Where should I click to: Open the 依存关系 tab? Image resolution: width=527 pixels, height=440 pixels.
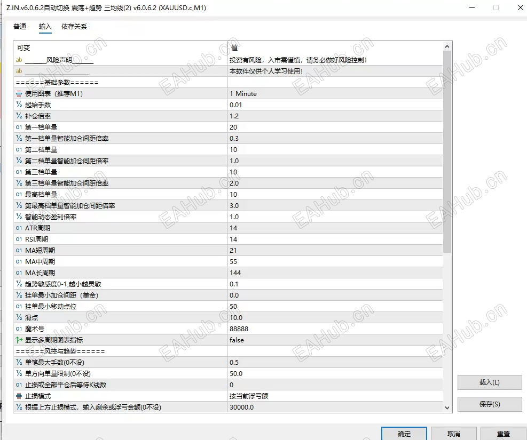click(x=74, y=27)
